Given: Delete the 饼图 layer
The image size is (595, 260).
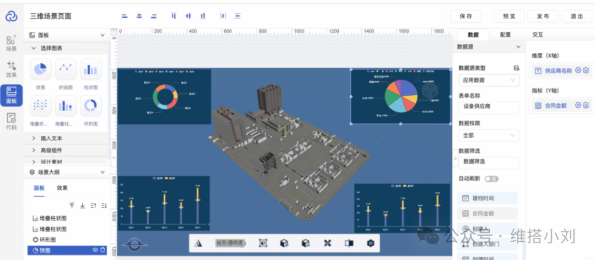Looking at the screenshot, I should [x=102, y=250].
